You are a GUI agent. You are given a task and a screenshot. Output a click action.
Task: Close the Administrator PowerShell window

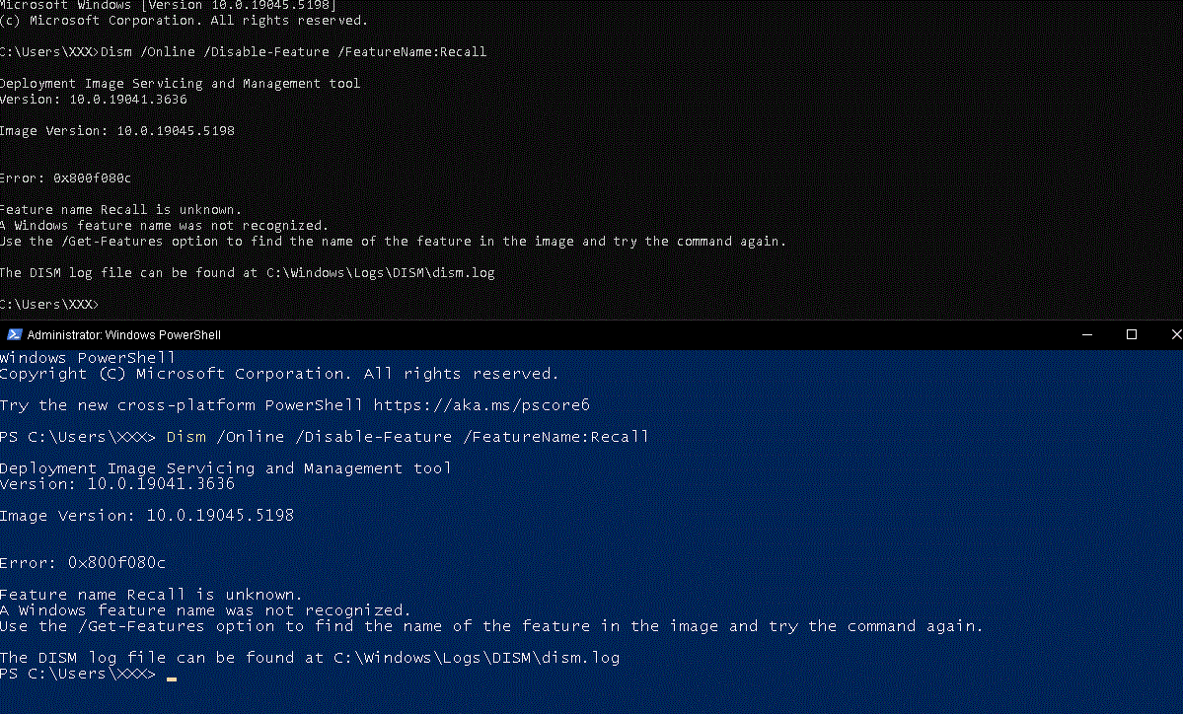(1174, 334)
